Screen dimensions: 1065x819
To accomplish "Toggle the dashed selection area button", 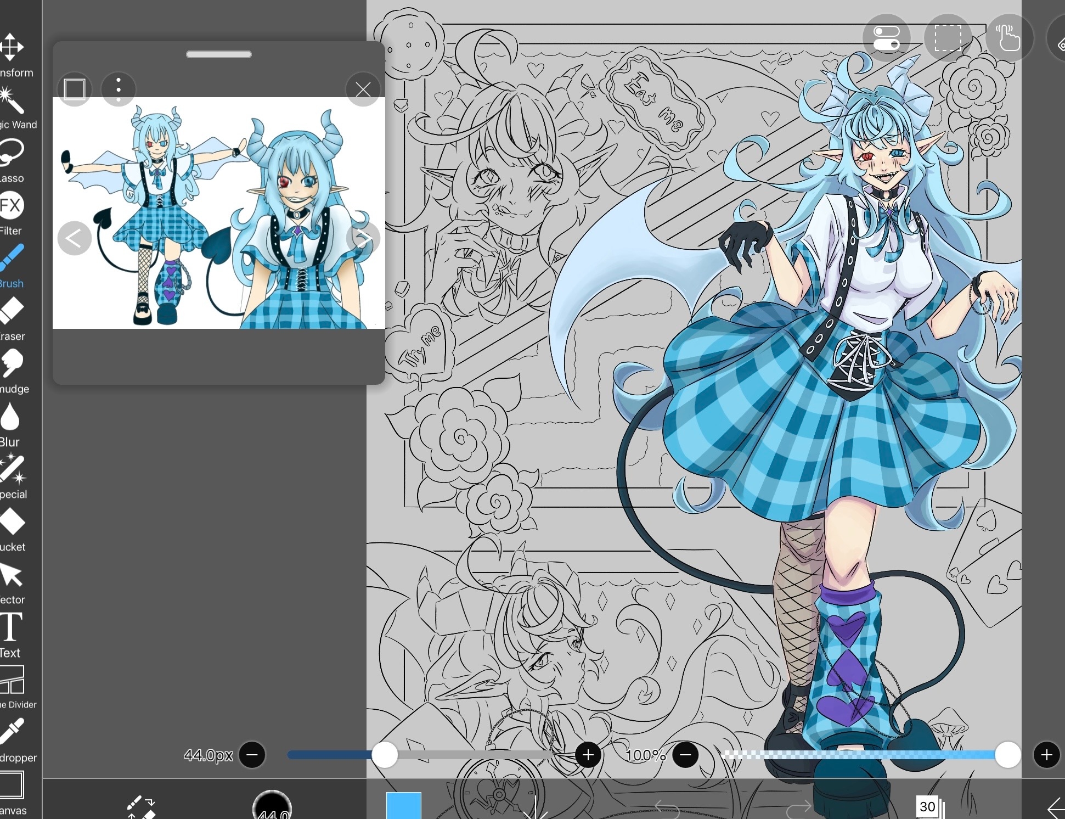I will (x=948, y=38).
